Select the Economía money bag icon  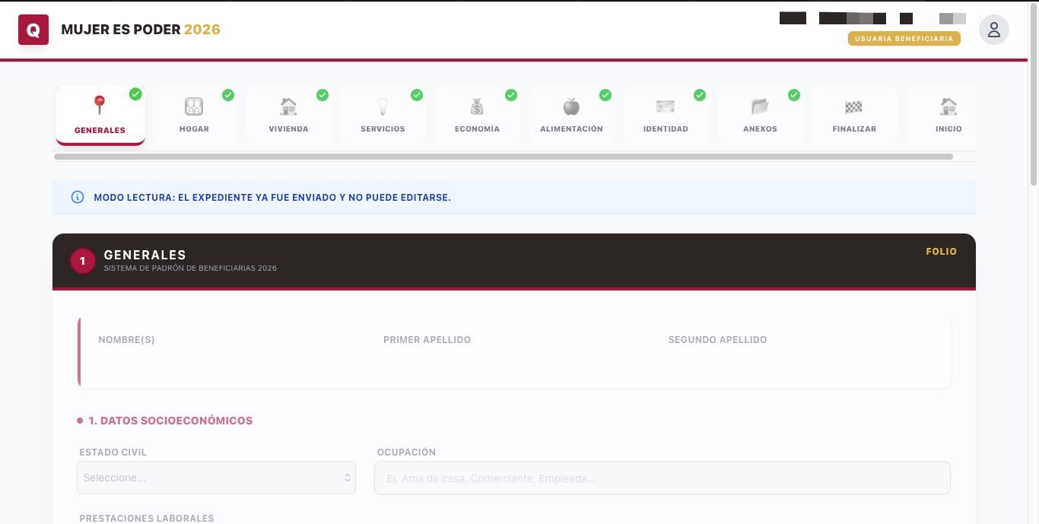pos(477,106)
